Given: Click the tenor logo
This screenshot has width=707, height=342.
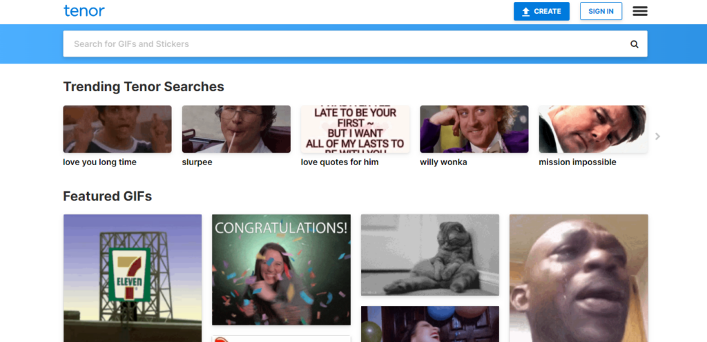Looking at the screenshot, I should [84, 11].
